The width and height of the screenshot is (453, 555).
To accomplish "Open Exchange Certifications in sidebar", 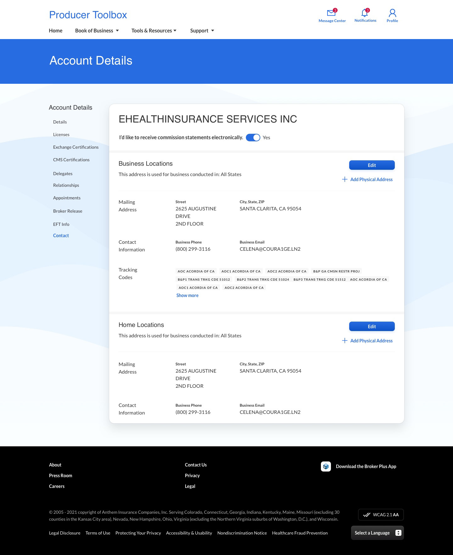I will [76, 147].
